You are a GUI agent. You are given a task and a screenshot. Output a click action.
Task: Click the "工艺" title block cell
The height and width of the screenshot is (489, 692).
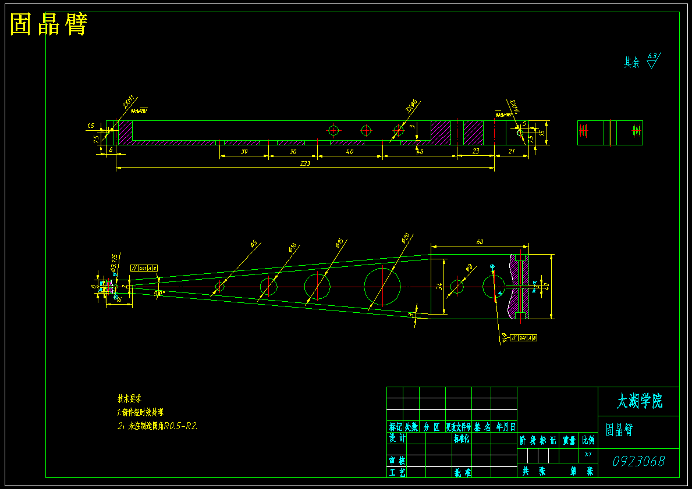tap(397, 472)
